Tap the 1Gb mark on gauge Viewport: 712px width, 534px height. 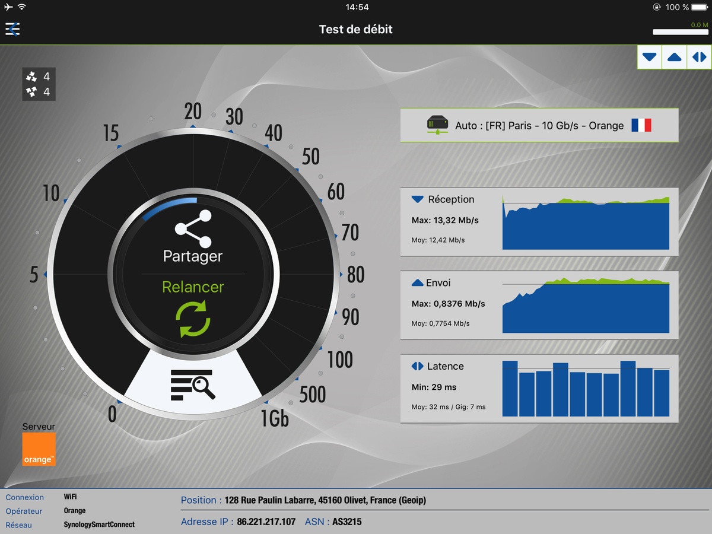[275, 419]
